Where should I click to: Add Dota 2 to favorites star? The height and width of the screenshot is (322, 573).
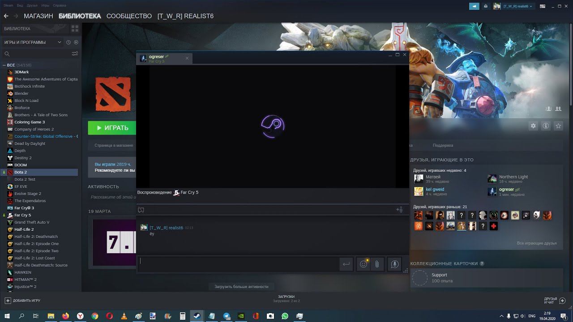pos(558,126)
